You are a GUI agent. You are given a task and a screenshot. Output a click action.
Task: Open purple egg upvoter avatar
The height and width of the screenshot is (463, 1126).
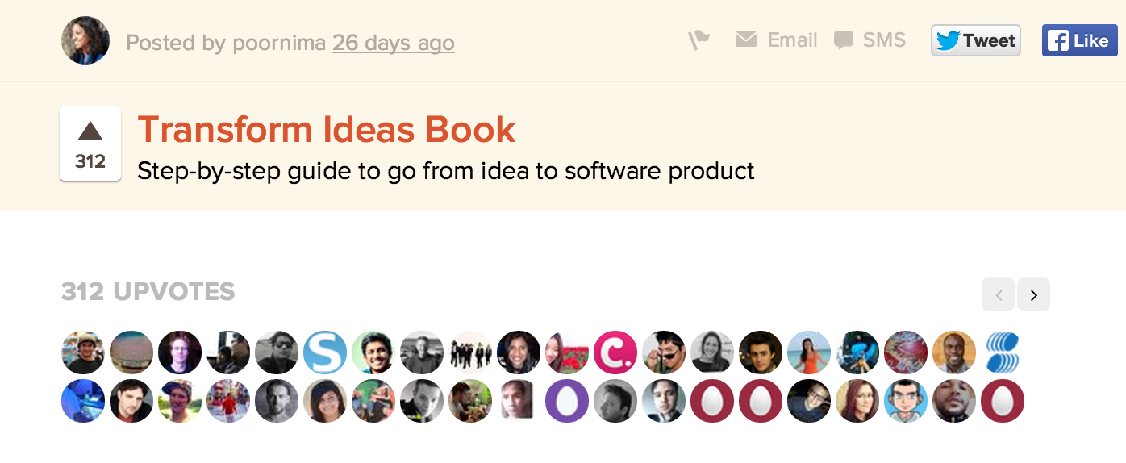point(567,401)
